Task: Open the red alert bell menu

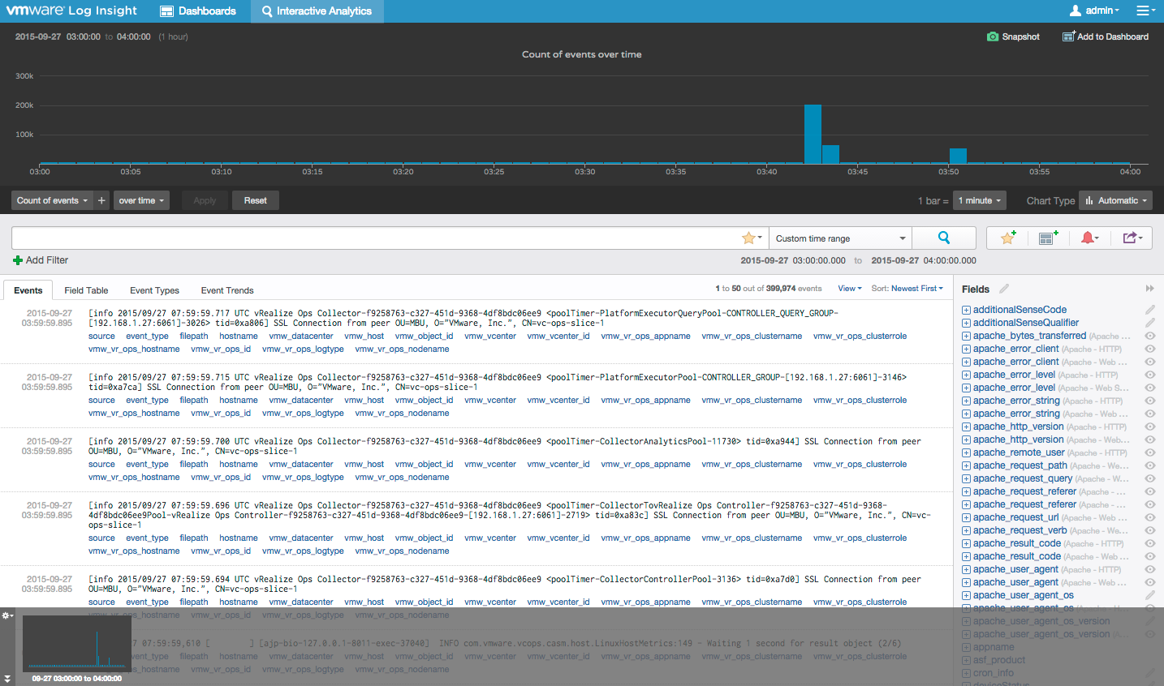Action: coord(1089,238)
